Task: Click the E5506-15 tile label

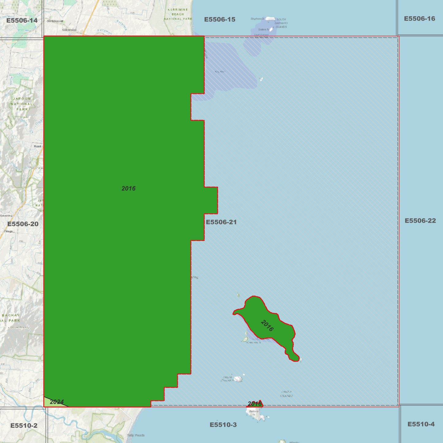Action: click(x=219, y=19)
